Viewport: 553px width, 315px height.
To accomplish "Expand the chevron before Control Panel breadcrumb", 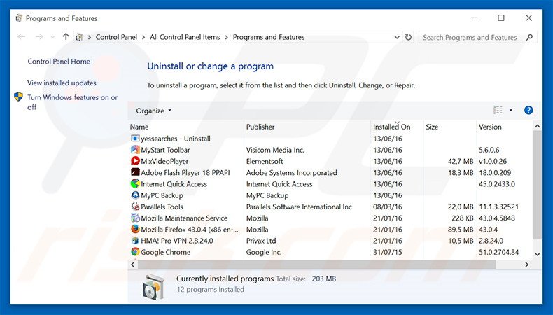I will coord(89,37).
